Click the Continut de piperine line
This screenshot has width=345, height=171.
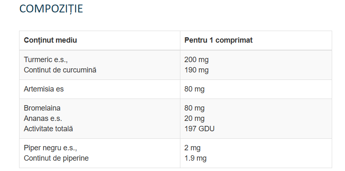56,158
